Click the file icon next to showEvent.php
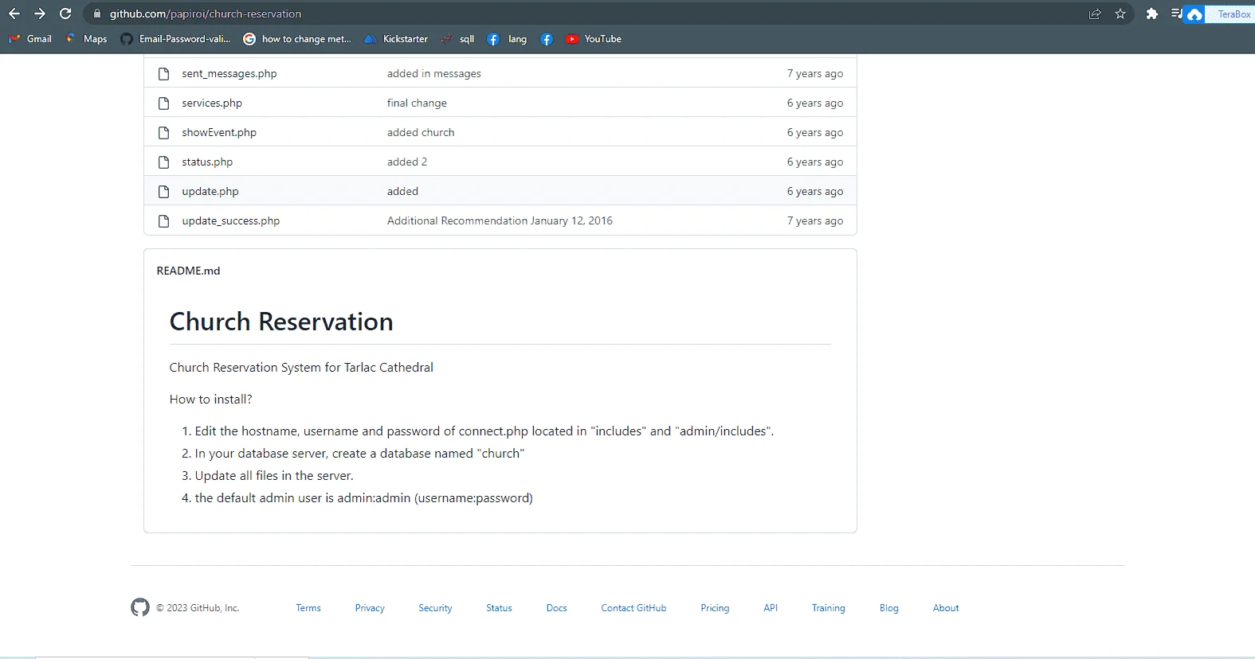The width and height of the screenshot is (1255, 659). click(x=163, y=132)
